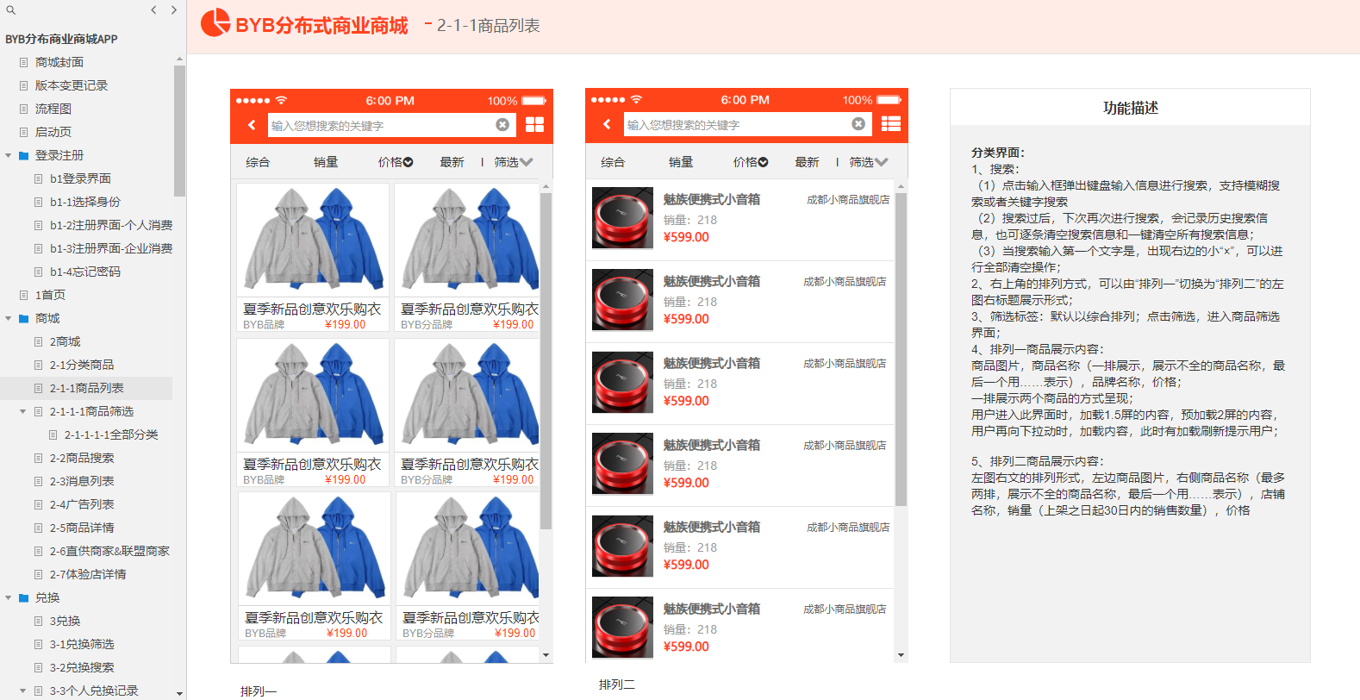This screenshot has height=700, width=1360.
Task: Open 2-1分类商品 page
Action: coord(82,365)
